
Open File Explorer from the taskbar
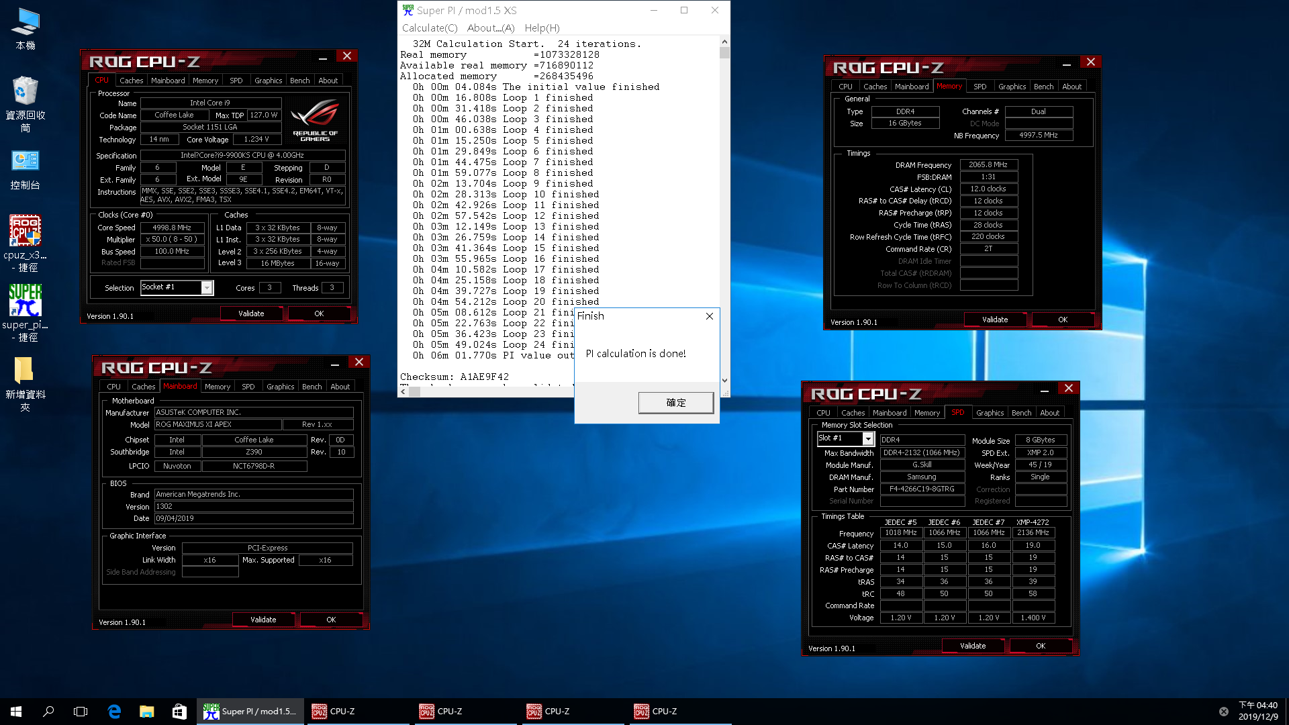click(x=146, y=711)
